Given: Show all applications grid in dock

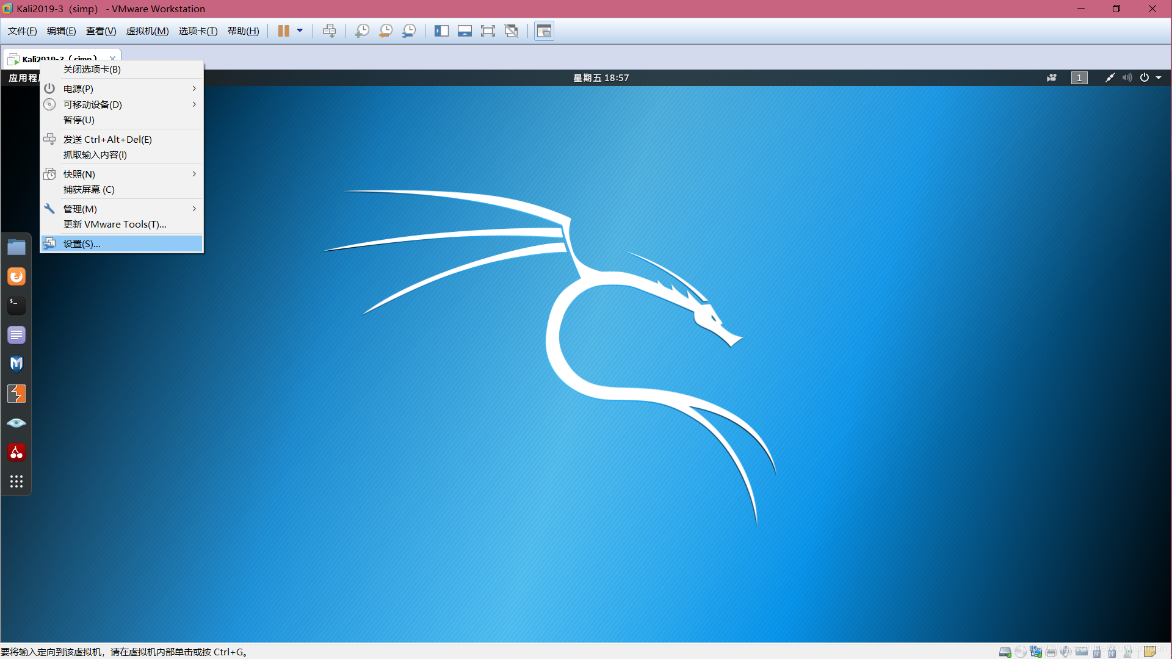Looking at the screenshot, I should tap(16, 481).
